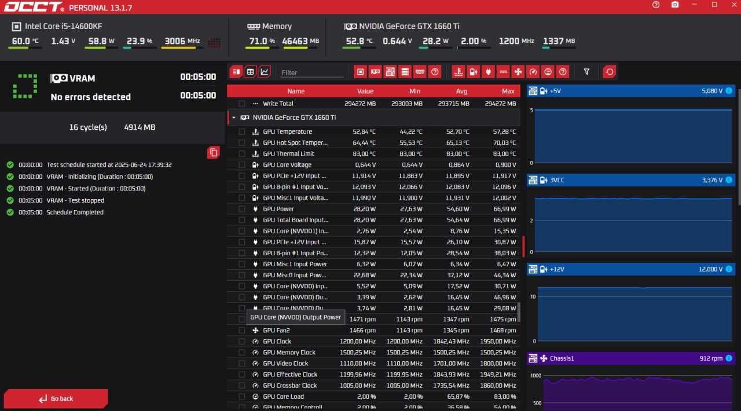
Task: Sort the table by the Max column
Action: (508, 91)
